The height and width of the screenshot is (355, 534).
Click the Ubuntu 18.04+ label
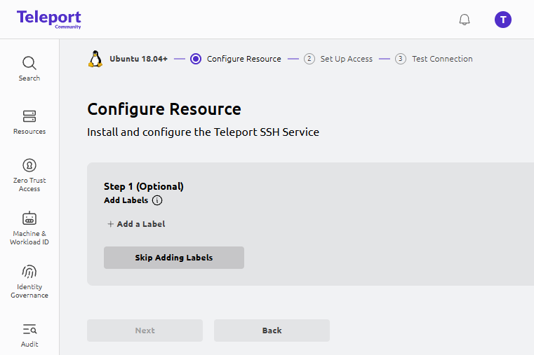tap(138, 59)
